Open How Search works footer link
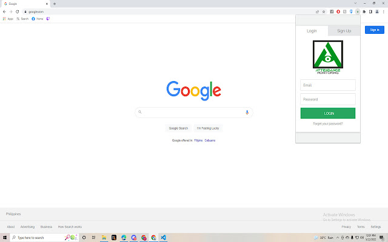 click(70, 227)
